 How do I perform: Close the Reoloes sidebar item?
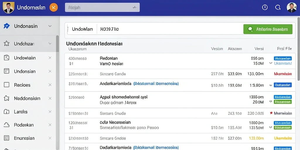pos(50,85)
